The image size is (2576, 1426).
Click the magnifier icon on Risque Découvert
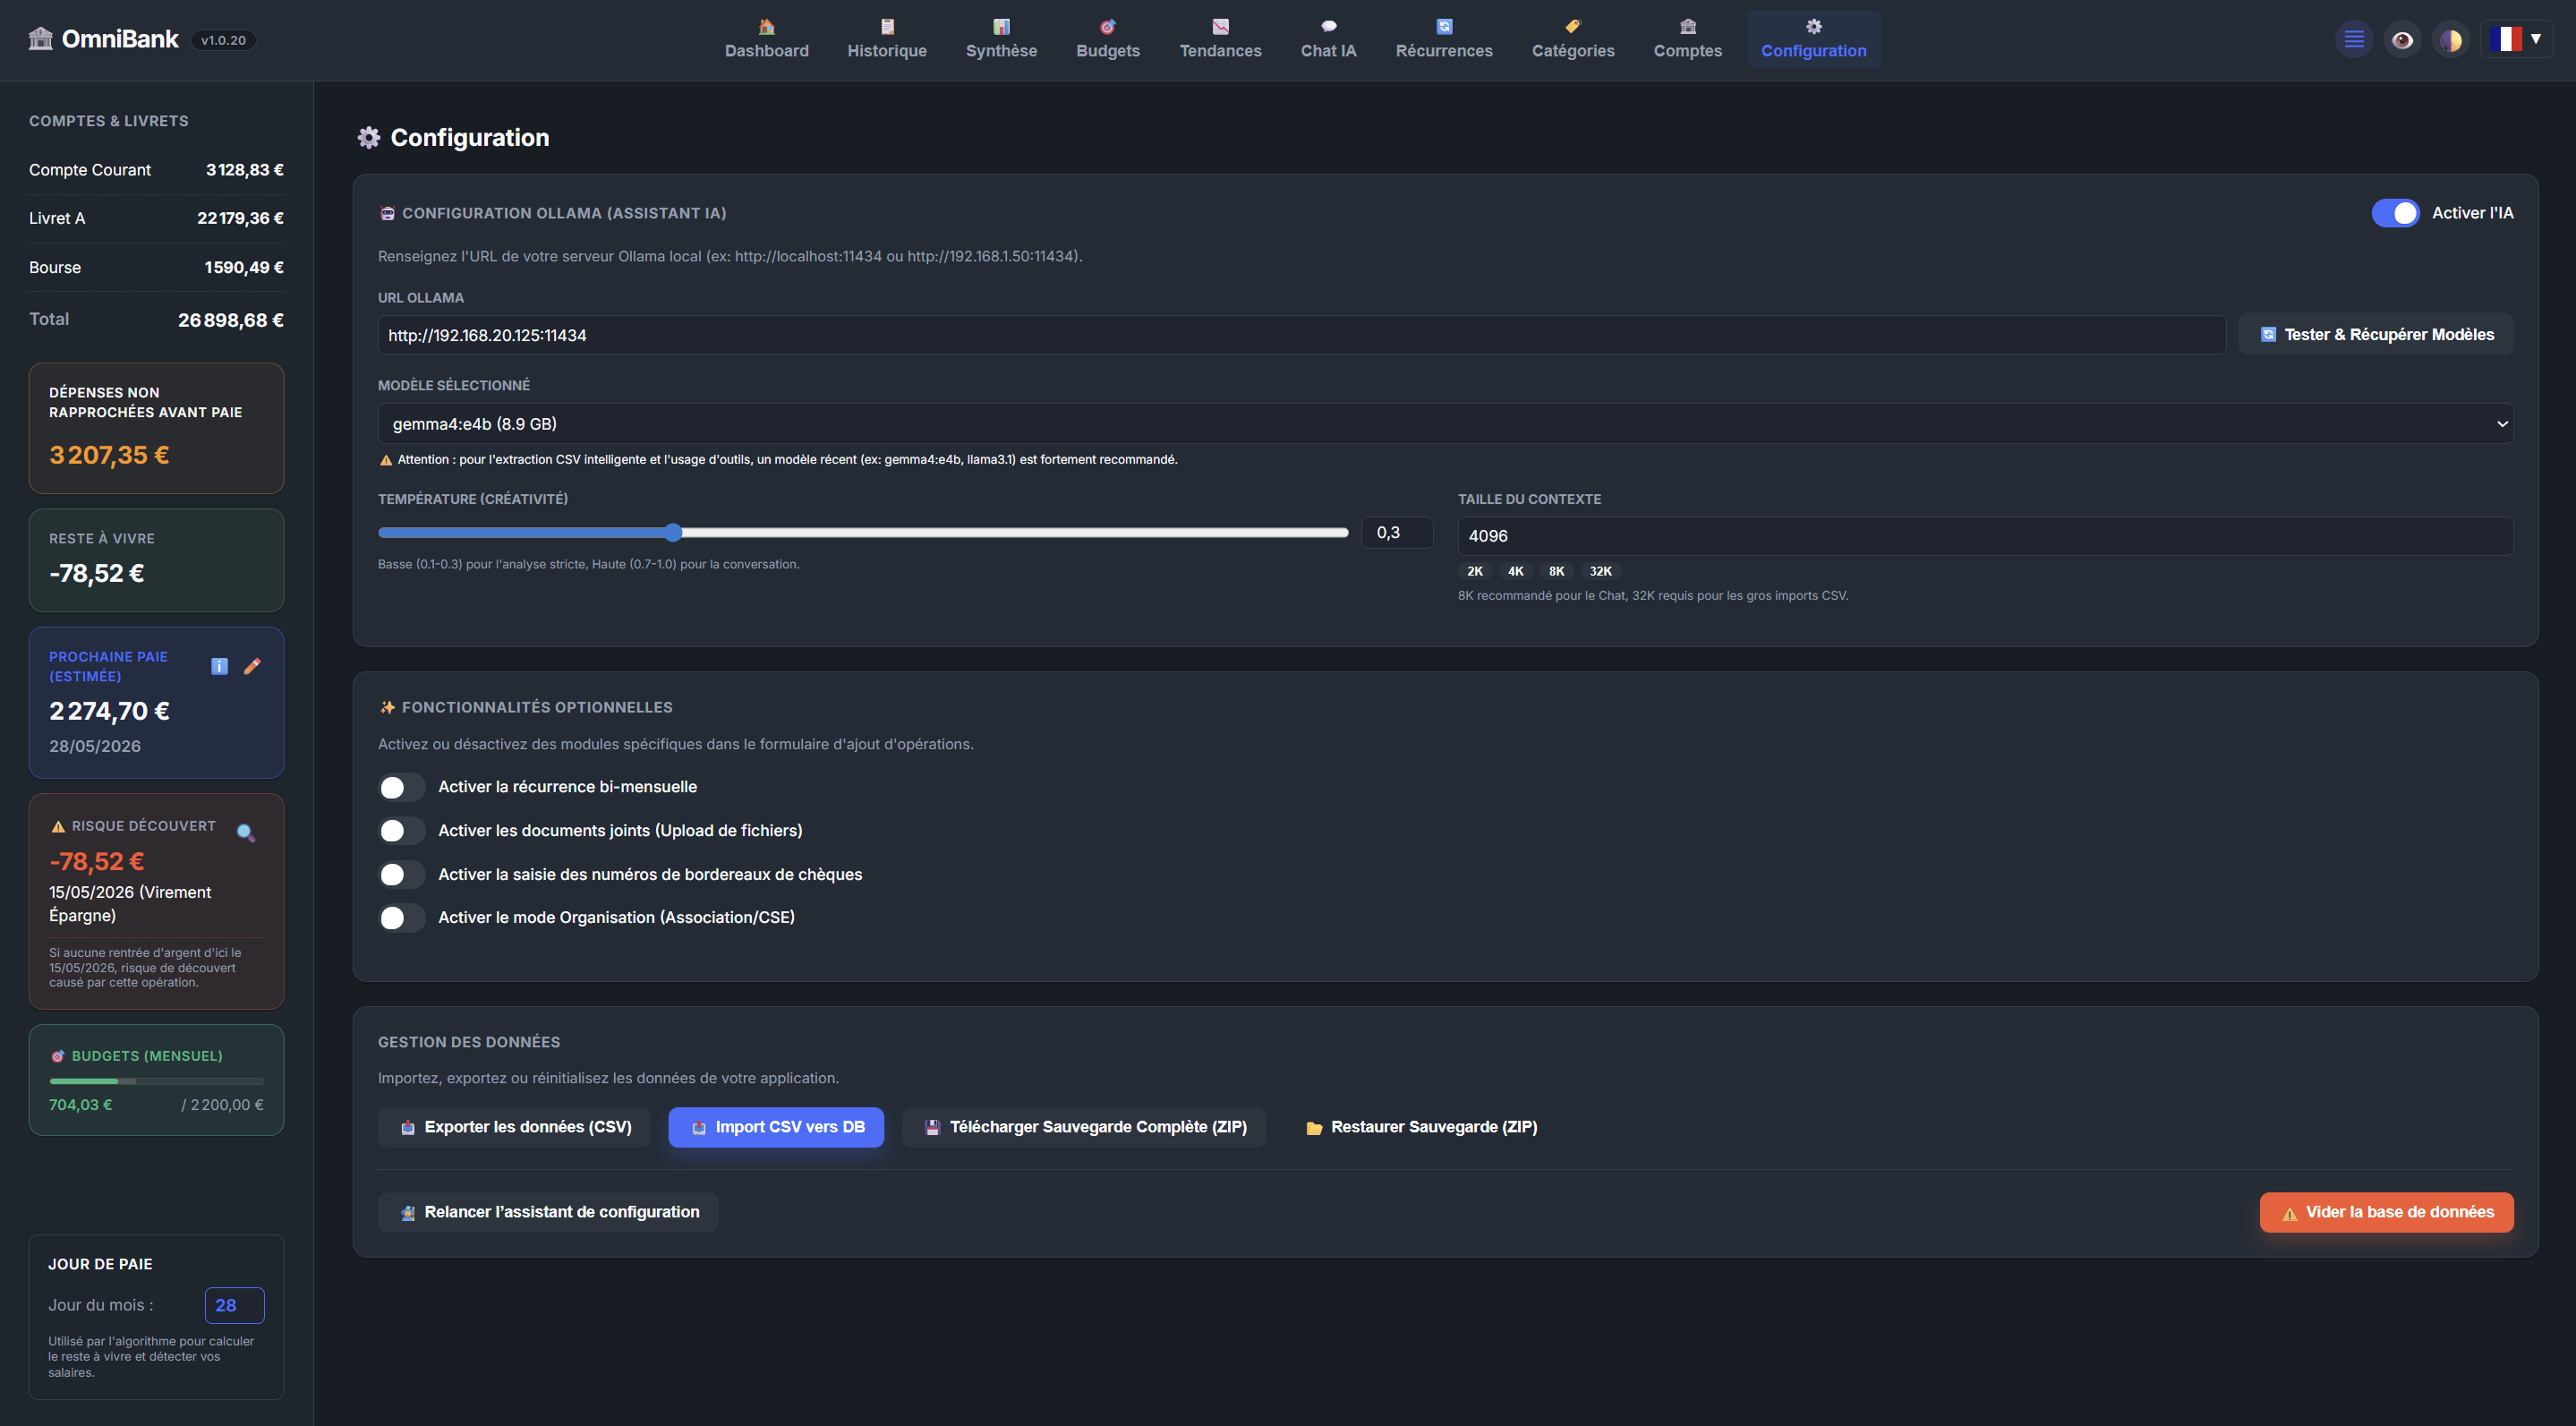coord(246,832)
